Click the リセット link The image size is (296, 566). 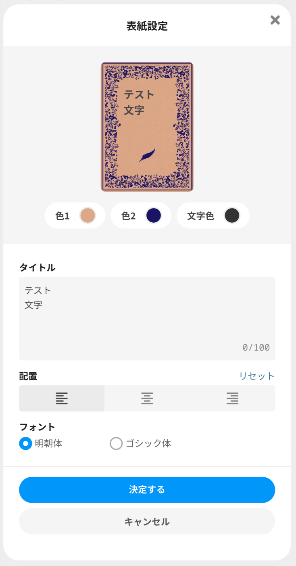pyautogui.click(x=257, y=376)
